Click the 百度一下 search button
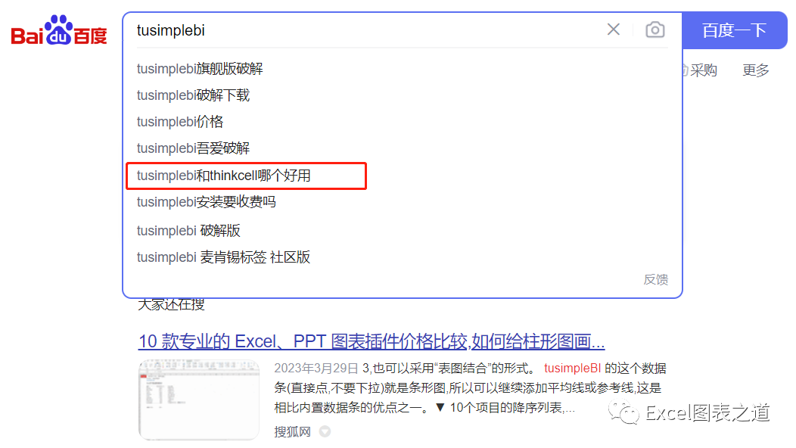Viewport: 796px width, 448px height. [x=735, y=30]
